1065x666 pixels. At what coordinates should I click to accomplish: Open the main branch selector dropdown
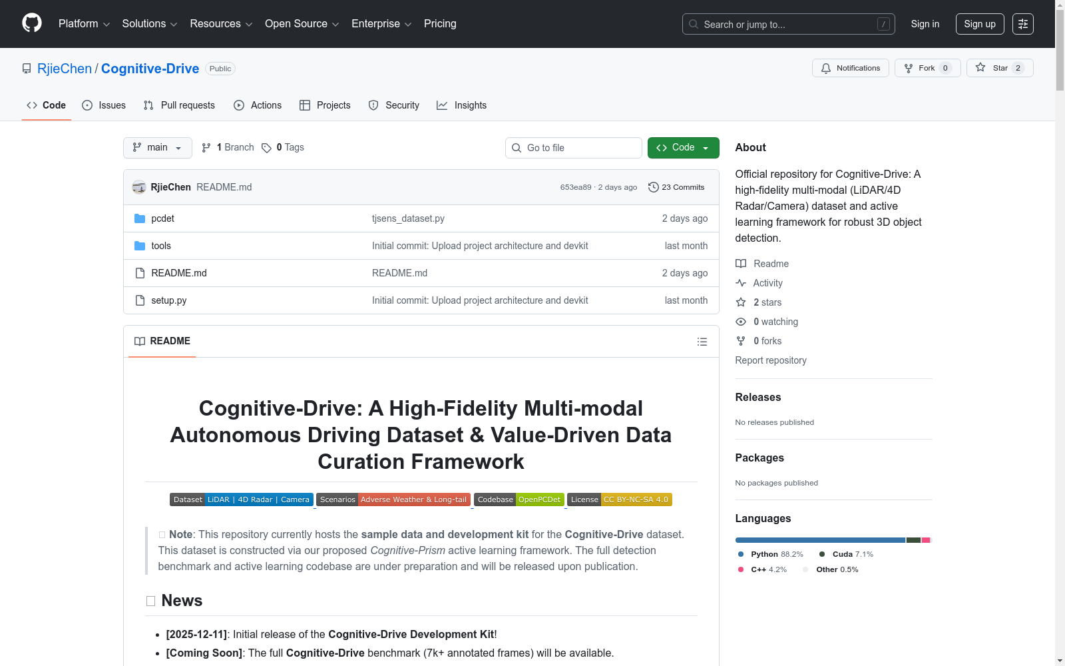click(x=158, y=148)
